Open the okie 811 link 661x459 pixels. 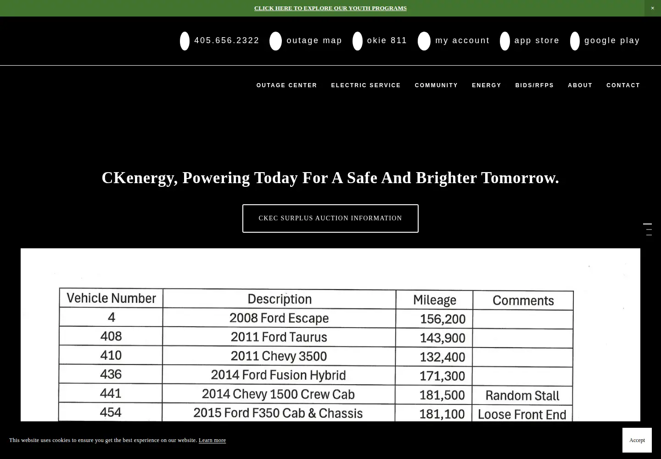pyautogui.click(x=387, y=40)
